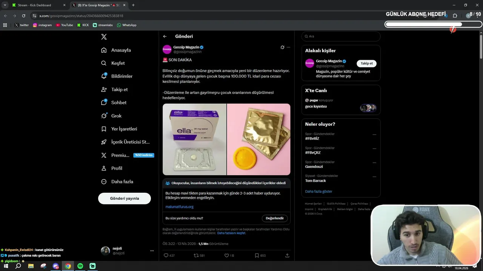Open Discord from taskbar
483x271 pixels.
click(55, 266)
